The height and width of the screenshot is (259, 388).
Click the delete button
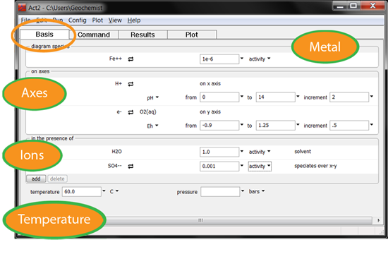(57, 179)
